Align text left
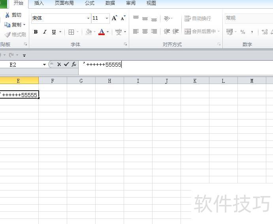Viewport: 273px width, 224px height. [x=136, y=32]
